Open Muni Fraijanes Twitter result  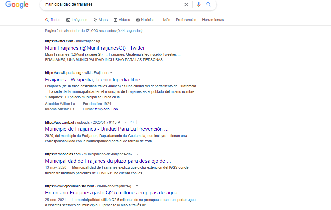point(95,48)
